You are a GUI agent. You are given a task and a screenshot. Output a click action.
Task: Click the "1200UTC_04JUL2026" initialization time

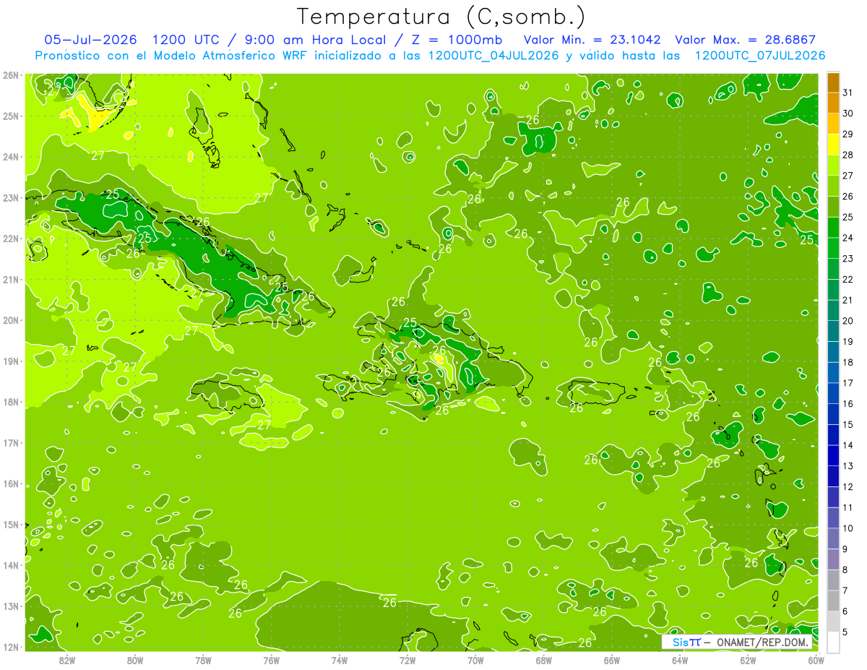coord(494,56)
